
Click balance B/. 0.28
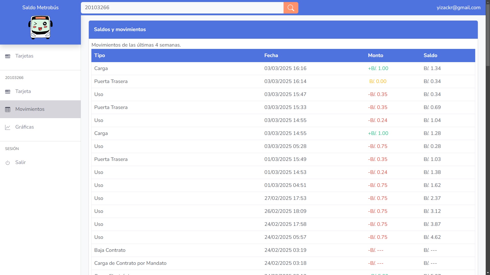click(432, 146)
